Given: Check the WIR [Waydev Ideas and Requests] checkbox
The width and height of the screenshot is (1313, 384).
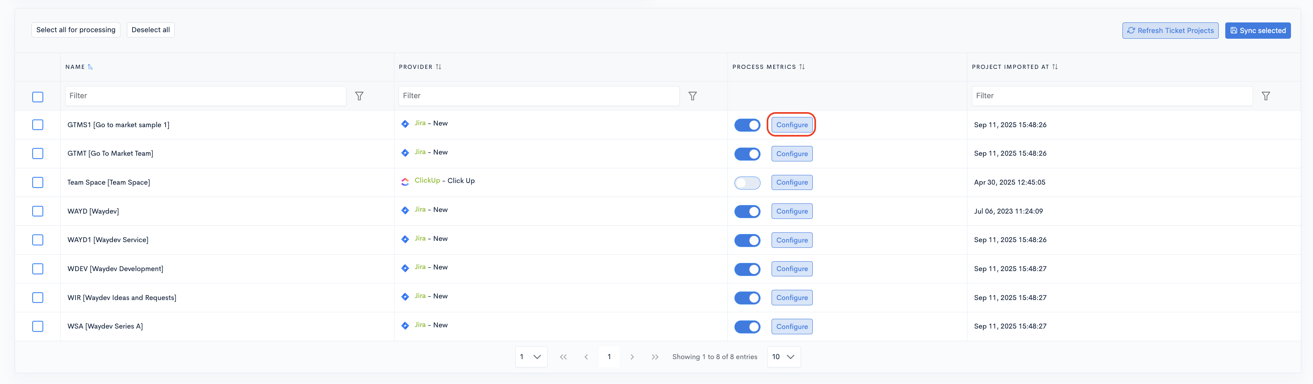Looking at the screenshot, I should click(x=38, y=298).
